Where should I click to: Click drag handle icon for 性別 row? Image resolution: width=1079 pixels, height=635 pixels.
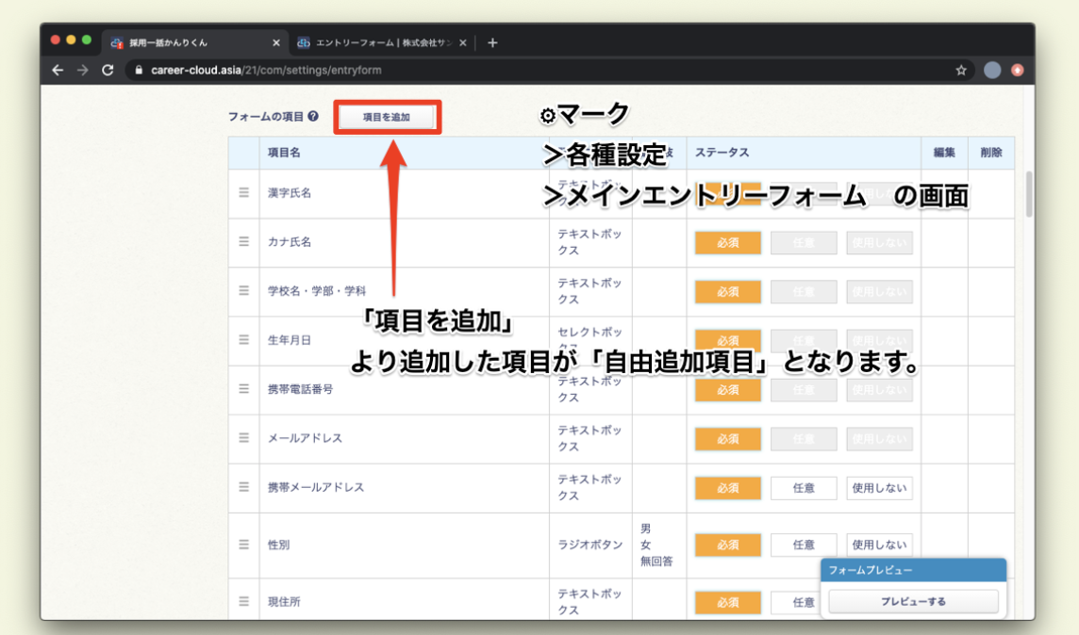tap(243, 545)
